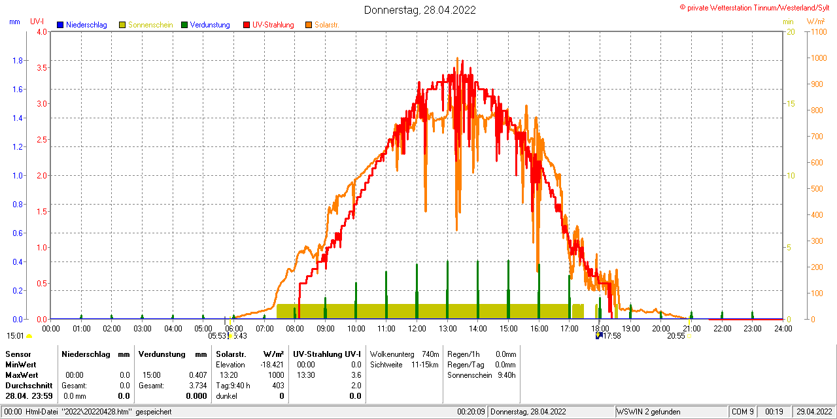Viewport: 837px width, 419px height.
Task: Click the blue Niederschlag legend swatch
Action: point(60,25)
